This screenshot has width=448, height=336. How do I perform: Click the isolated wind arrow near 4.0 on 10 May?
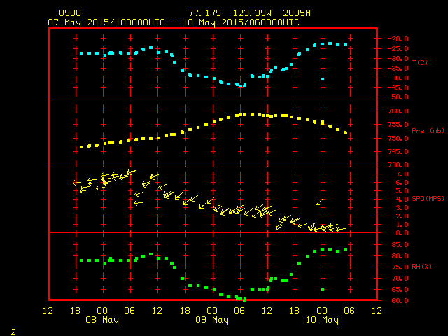pos(319,202)
